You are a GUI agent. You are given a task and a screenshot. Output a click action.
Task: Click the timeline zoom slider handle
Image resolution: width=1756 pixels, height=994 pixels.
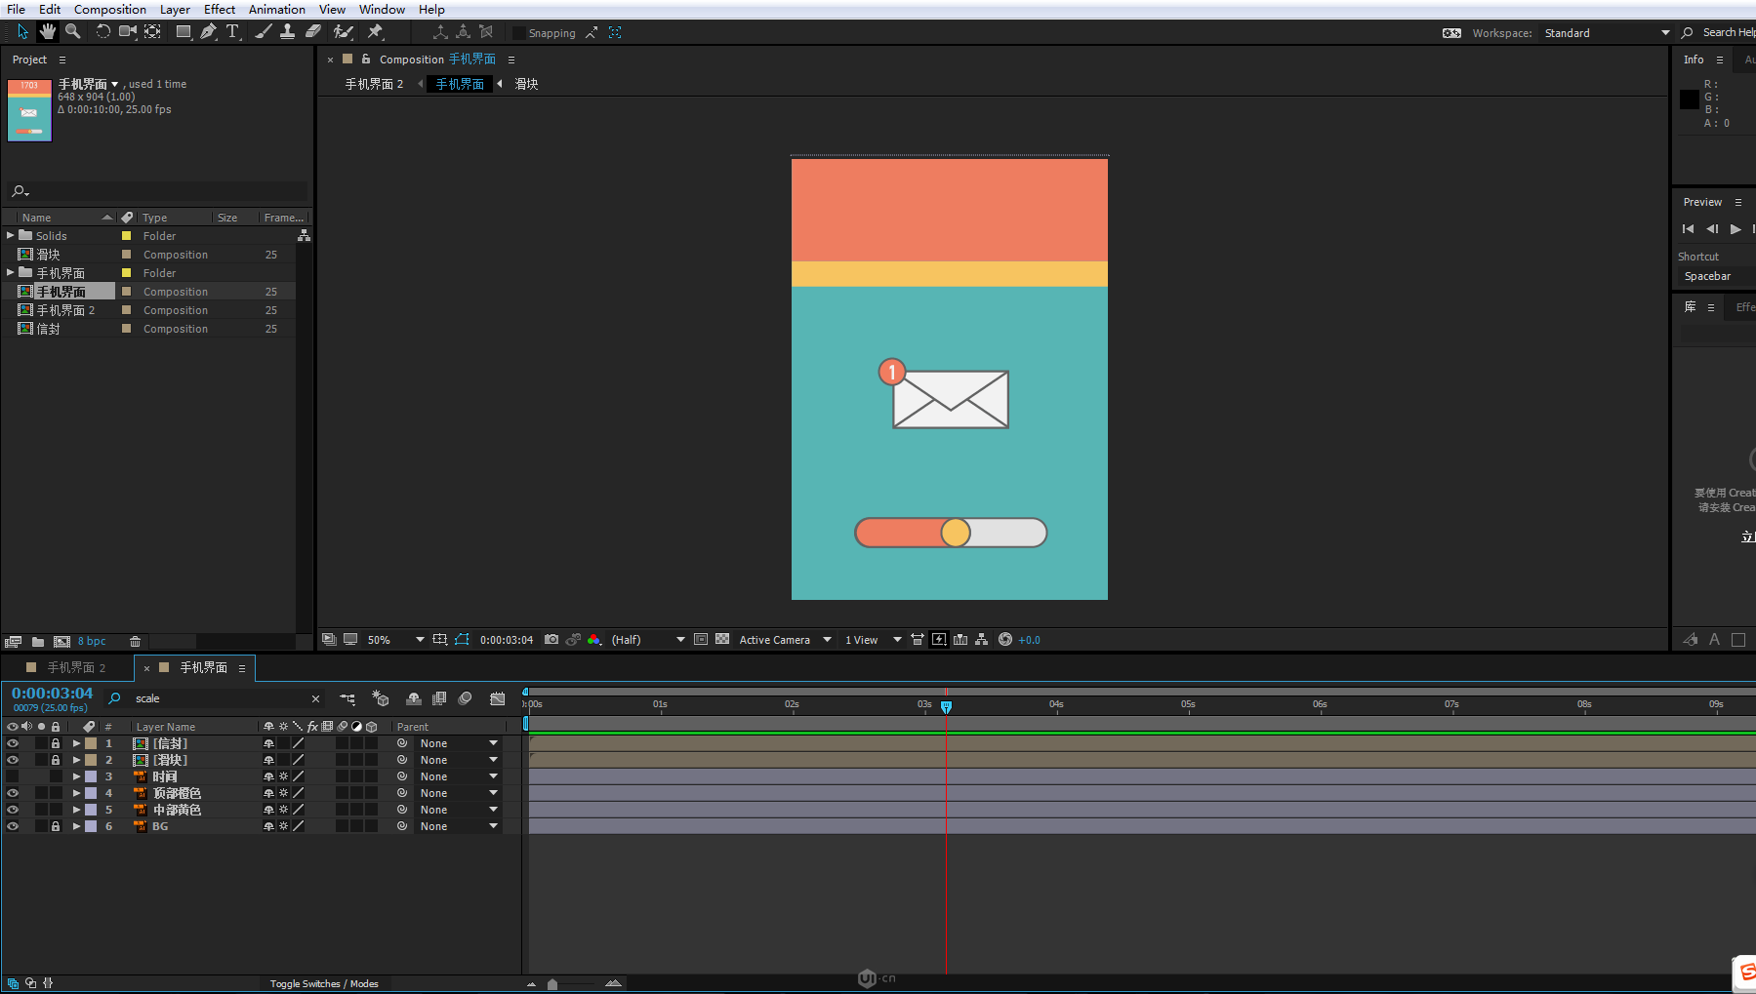click(552, 984)
